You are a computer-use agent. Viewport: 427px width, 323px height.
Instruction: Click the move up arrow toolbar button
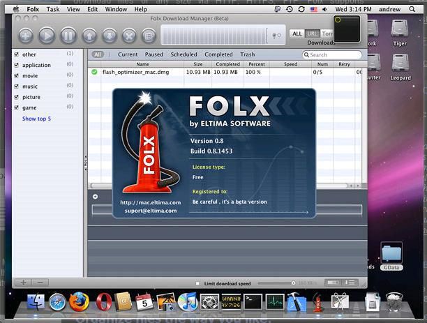click(x=89, y=36)
